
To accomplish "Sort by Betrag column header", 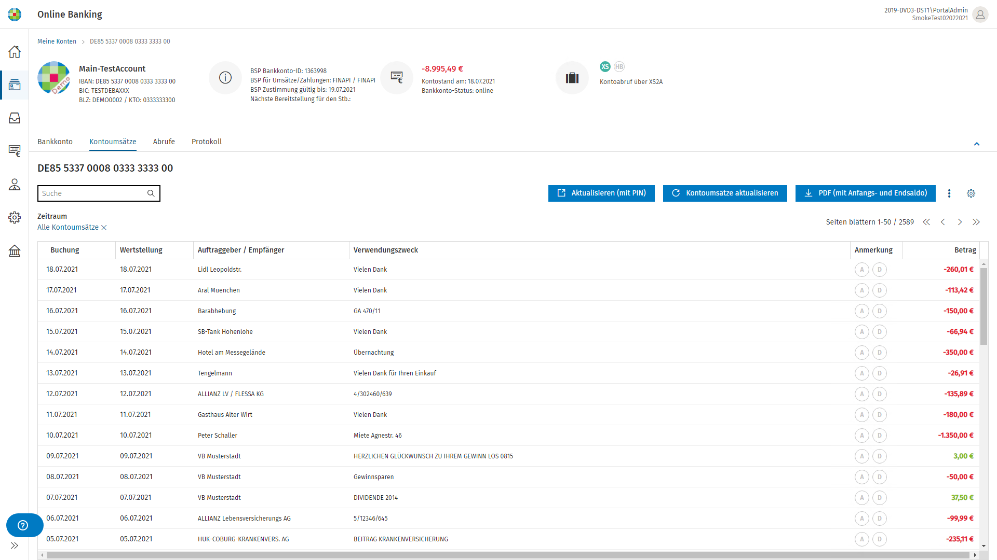I will (x=941, y=250).
